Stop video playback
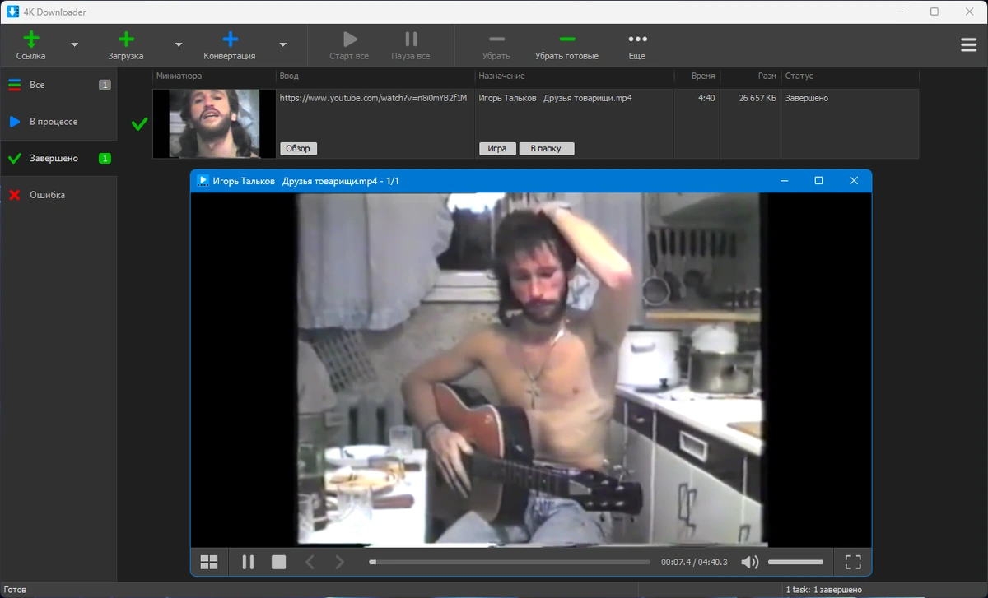 (278, 563)
